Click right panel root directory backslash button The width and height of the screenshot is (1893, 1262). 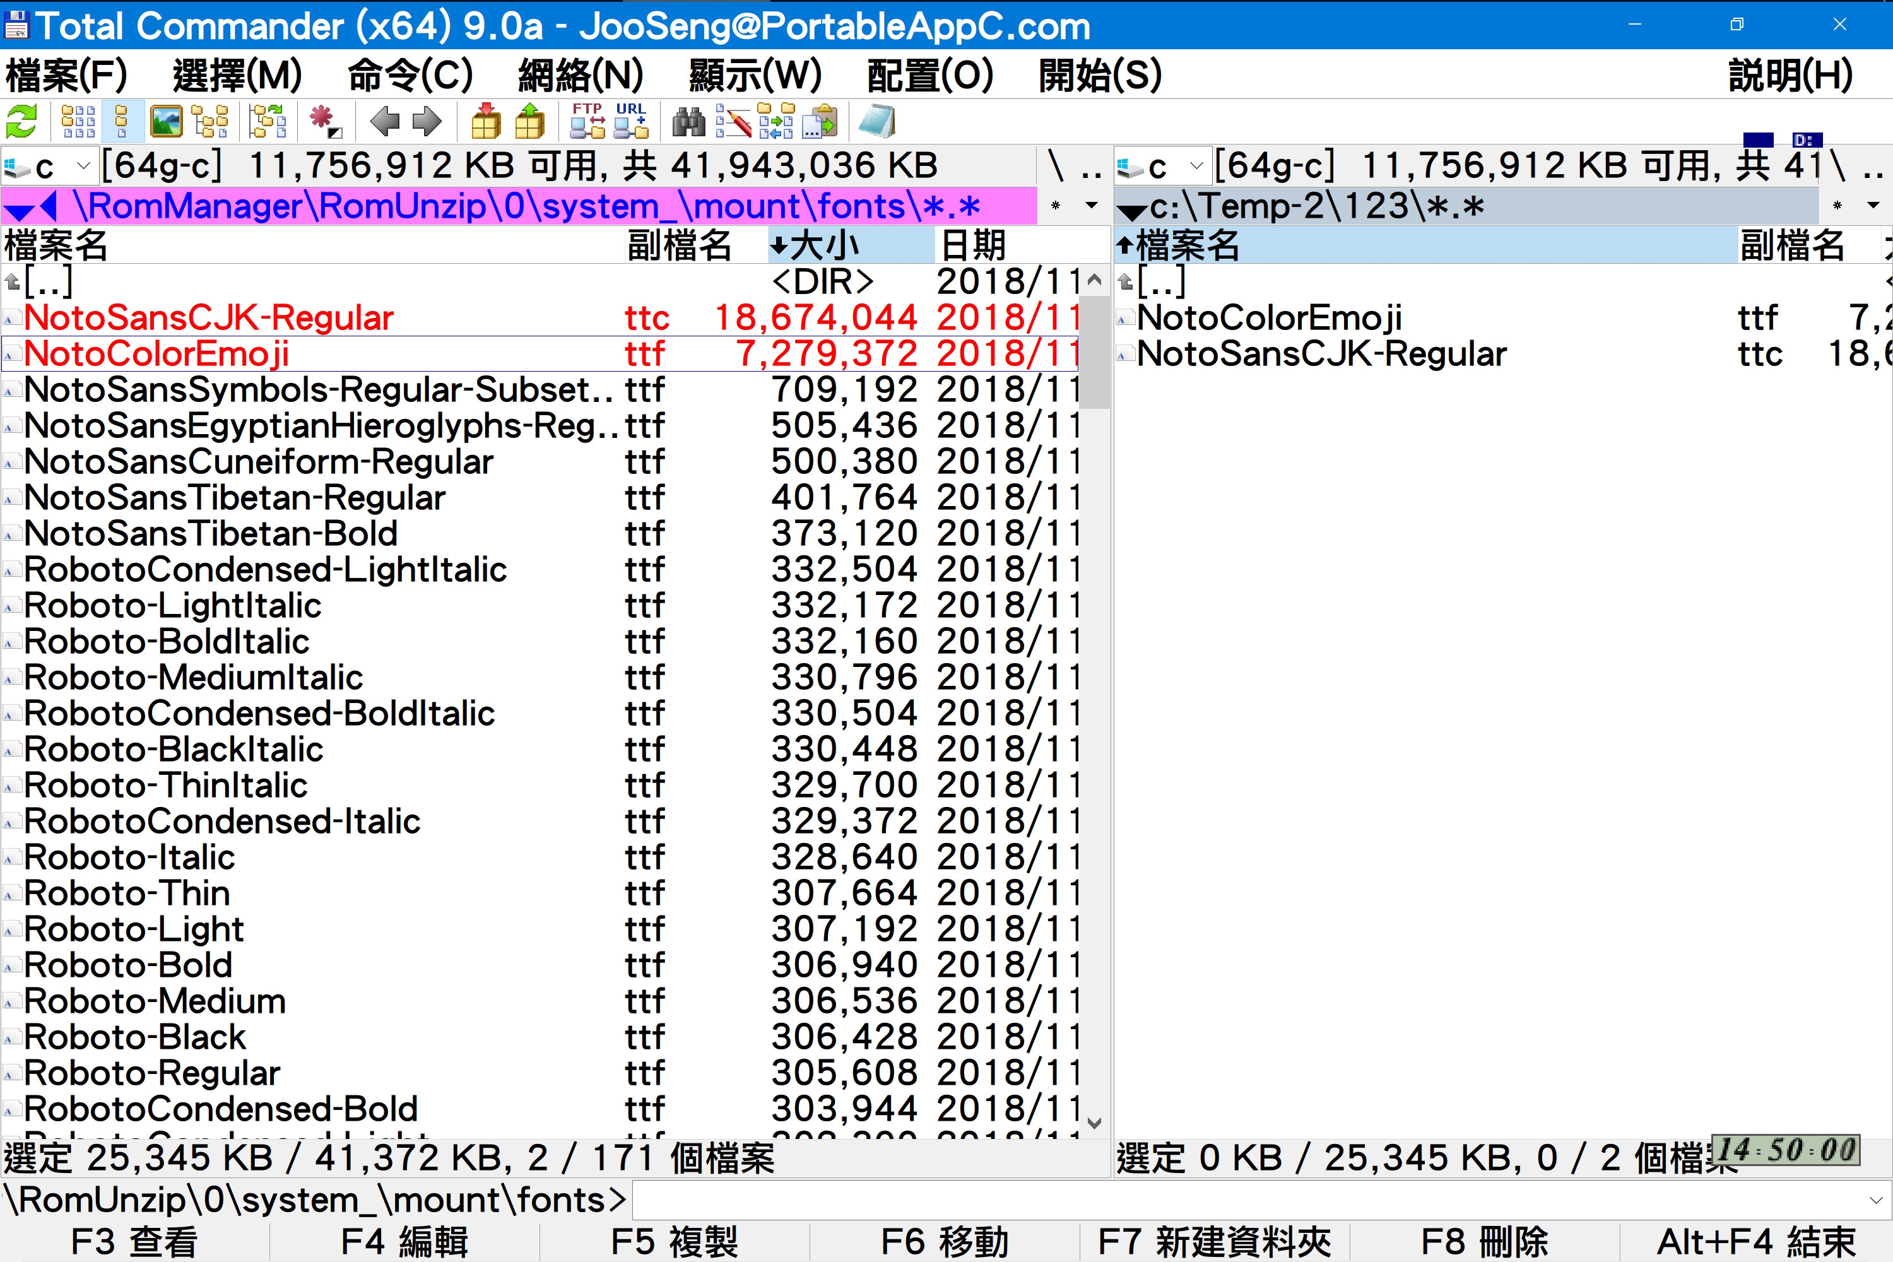pyautogui.click(x=1837, y=167)
